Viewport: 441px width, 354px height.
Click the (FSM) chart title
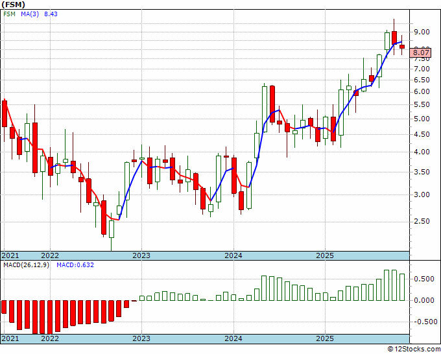(x=13, y=5)
